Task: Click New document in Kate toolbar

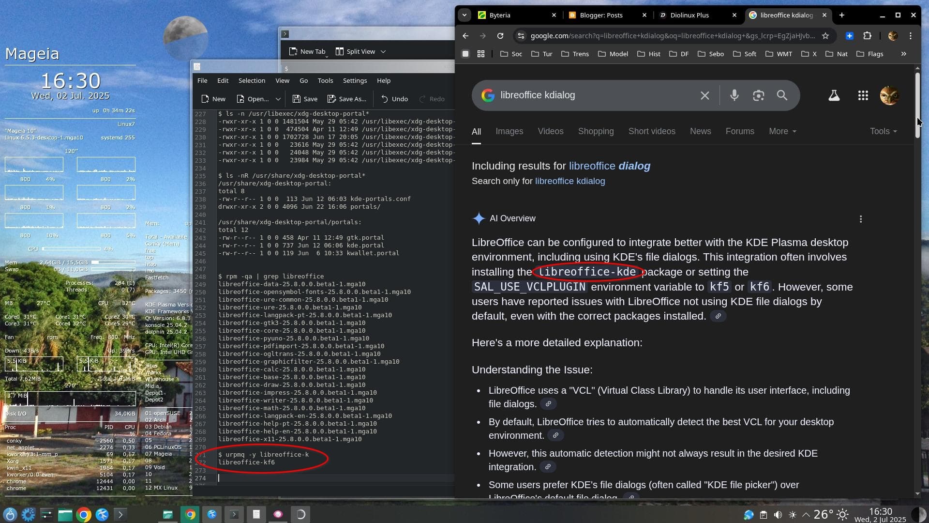Action: [x=213, y=99]
